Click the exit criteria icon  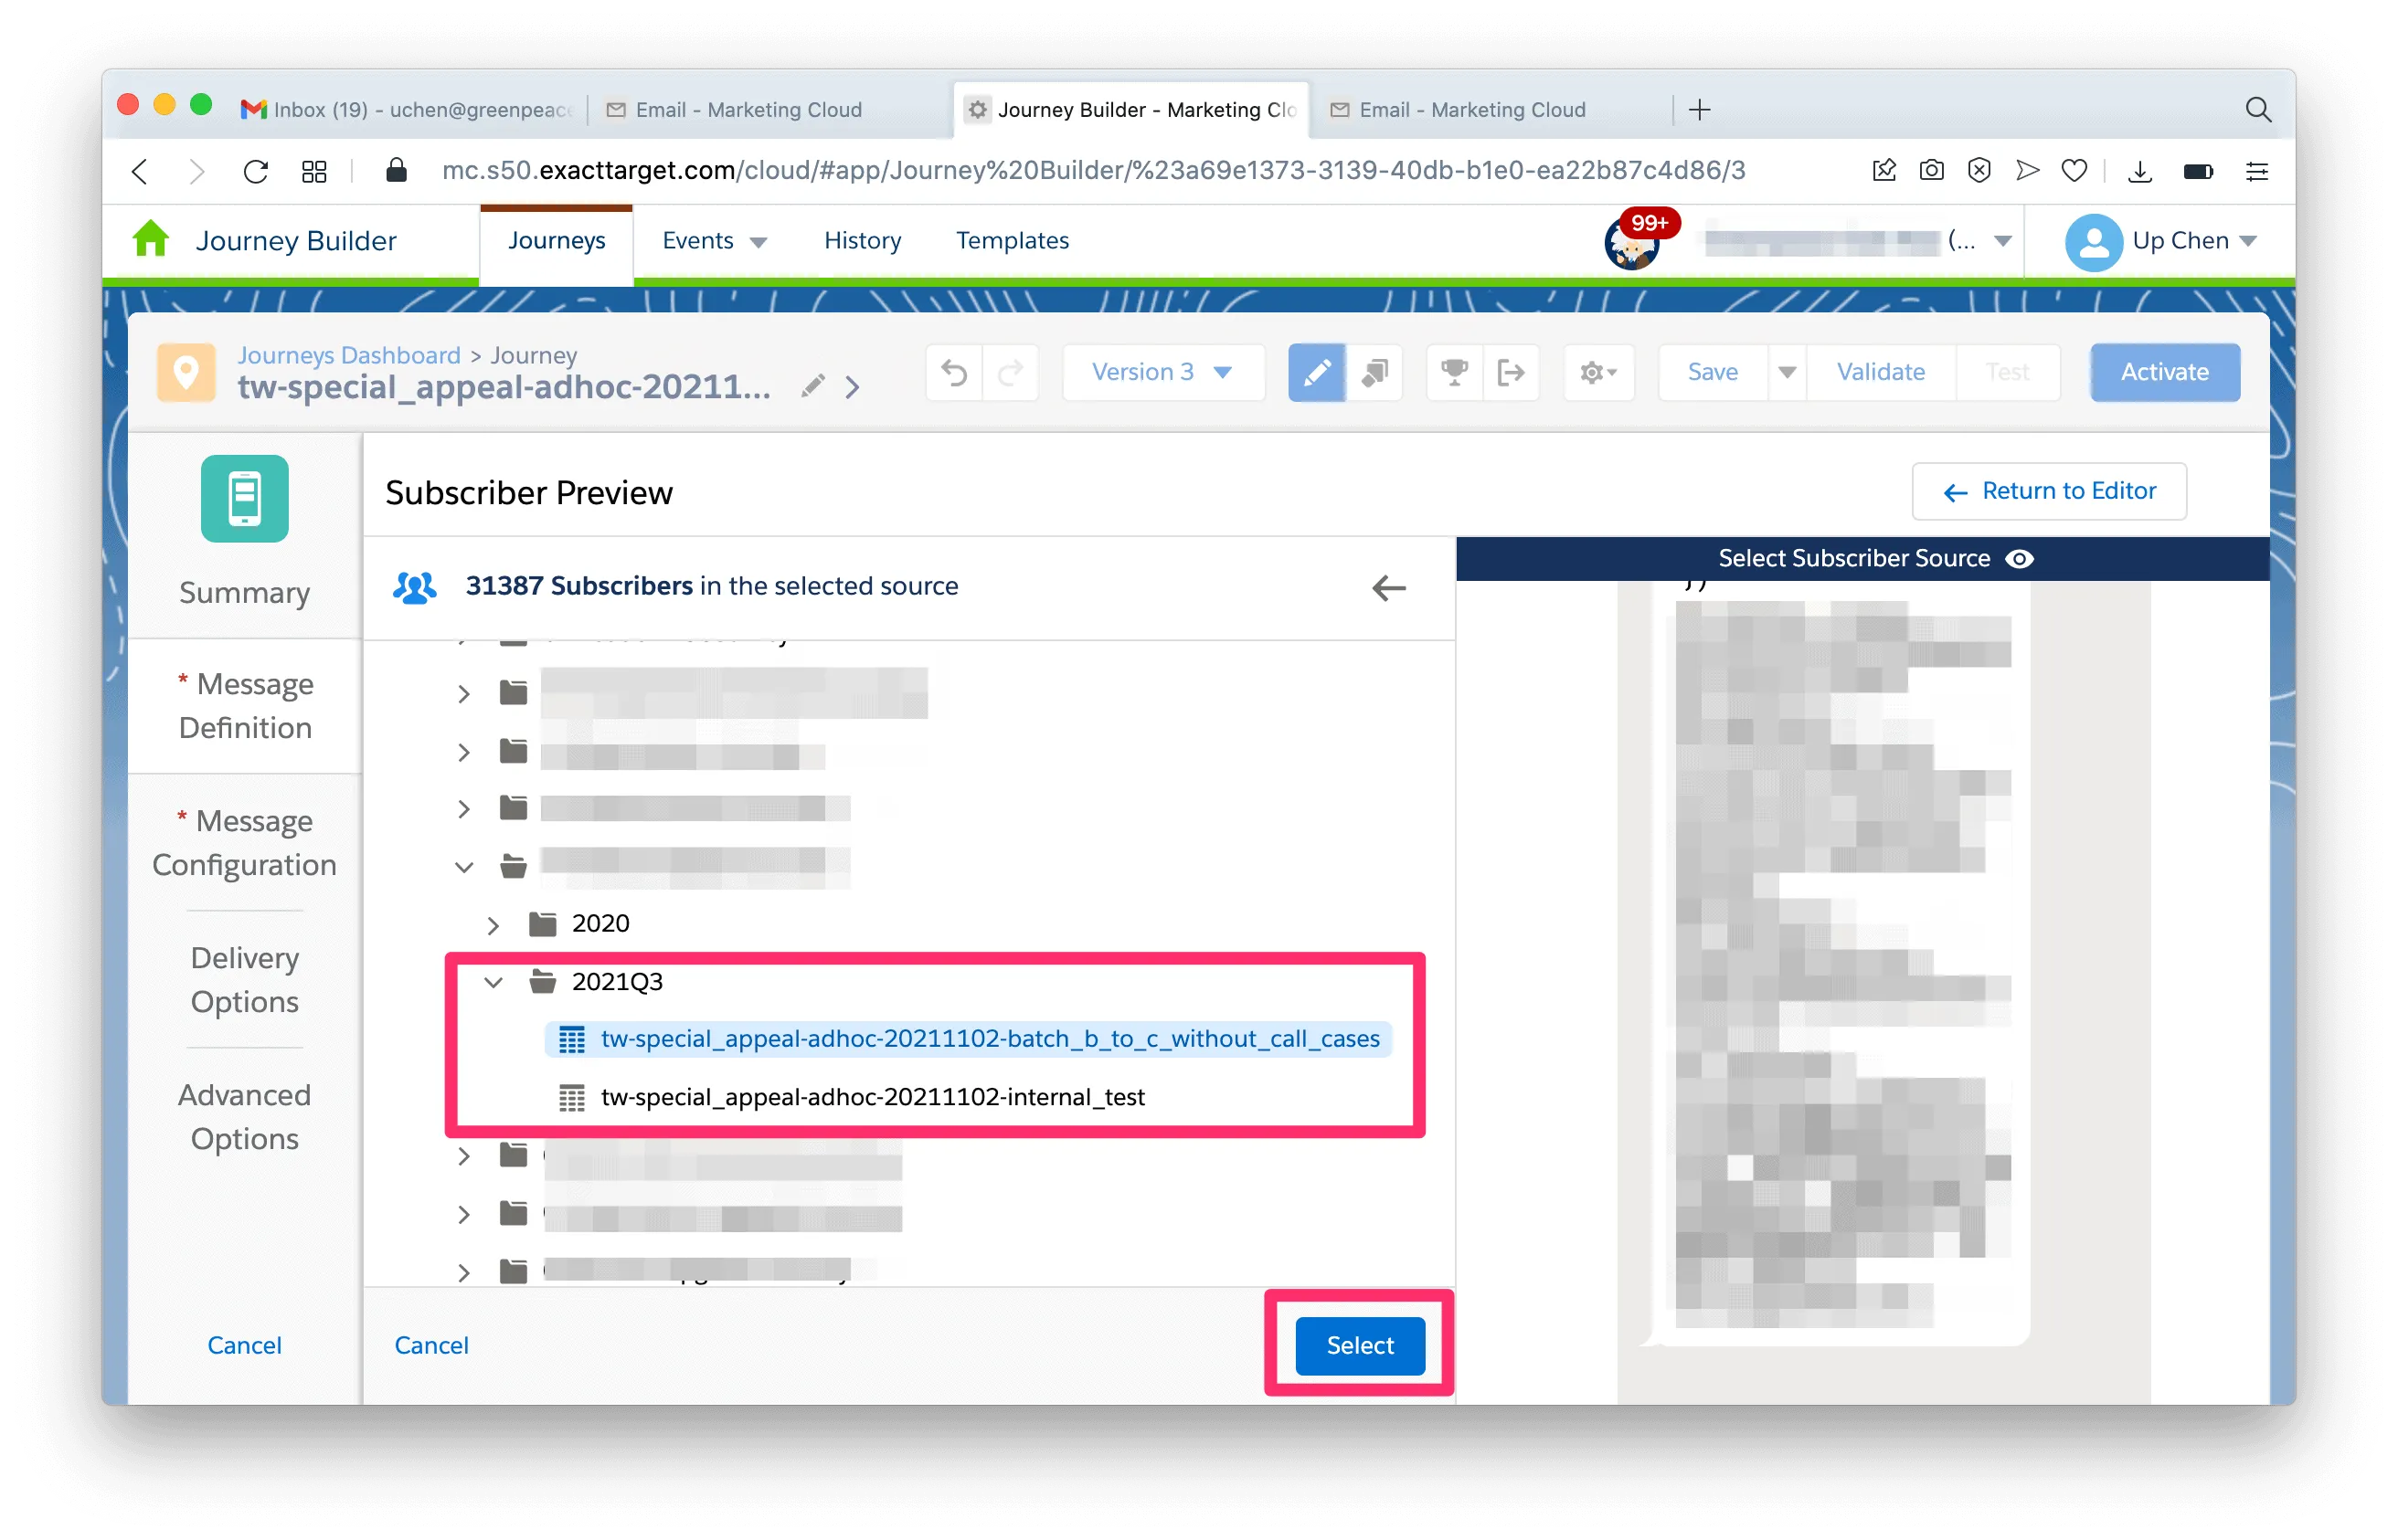click(1510, 372)
